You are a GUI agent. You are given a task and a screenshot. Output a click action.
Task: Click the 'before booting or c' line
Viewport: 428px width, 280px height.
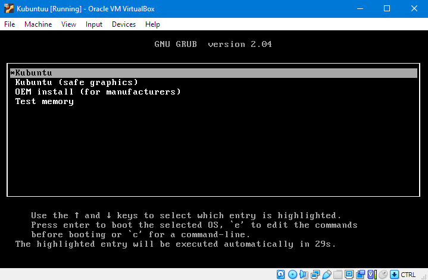140,234
